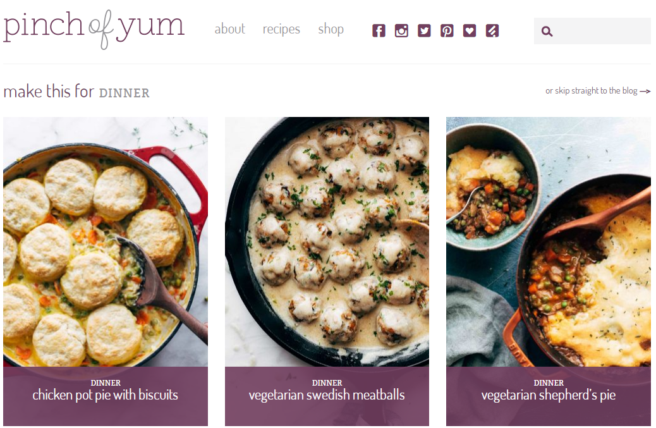Click vegetarian shepherd's pie title
Screen dimensions: 656x428
[549, 395]
